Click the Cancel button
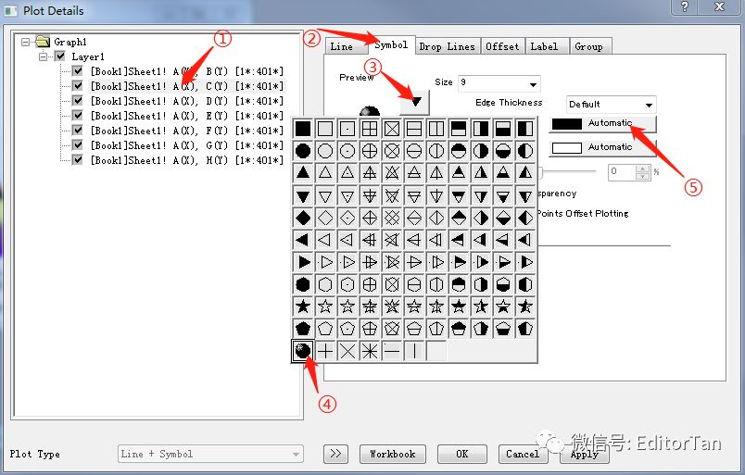 click(523, 454)
